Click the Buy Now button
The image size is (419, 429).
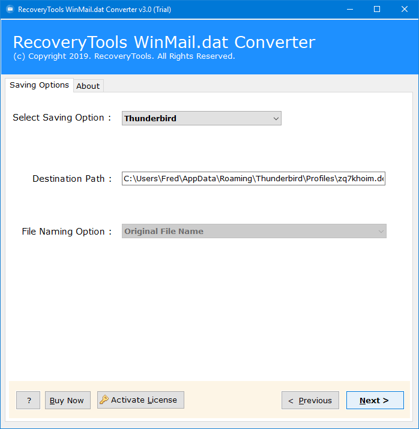[x=68, y=400]
